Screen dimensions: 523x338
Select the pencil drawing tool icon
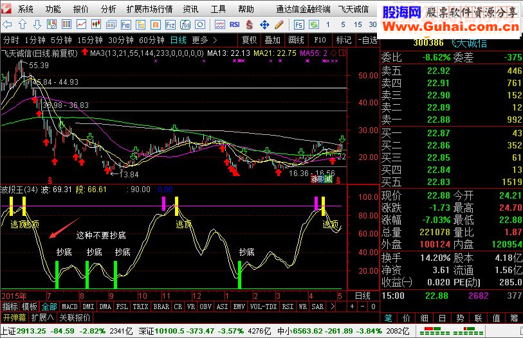pos(279,24)
